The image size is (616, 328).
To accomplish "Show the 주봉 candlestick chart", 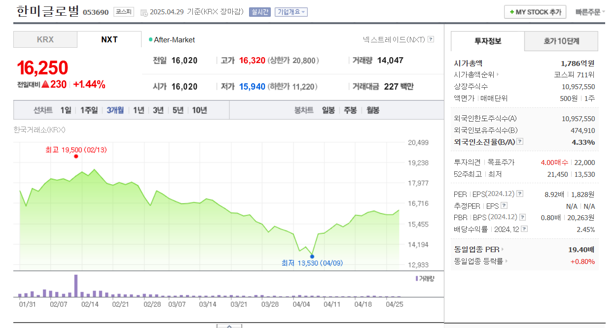I will [x=350, y=110].
